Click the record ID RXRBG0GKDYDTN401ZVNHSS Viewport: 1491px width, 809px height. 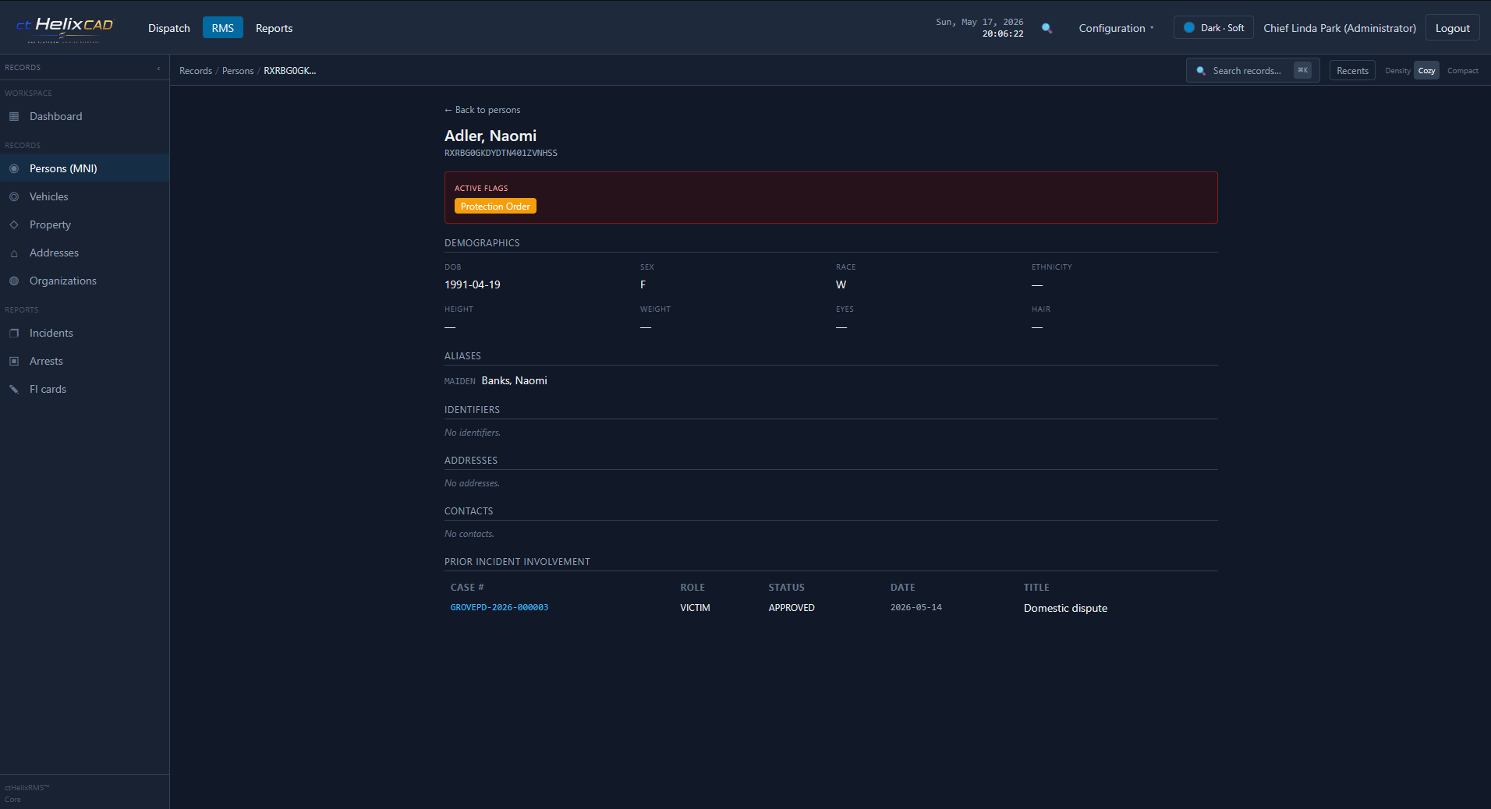pyautogui.click(x=501, y=153)
